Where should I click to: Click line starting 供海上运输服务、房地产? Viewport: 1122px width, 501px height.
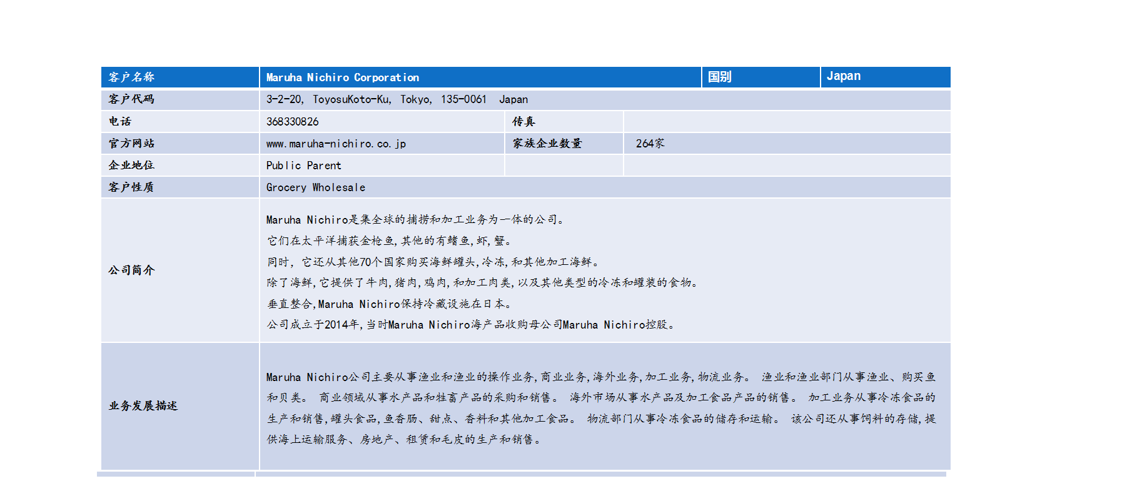pos(405,439)
